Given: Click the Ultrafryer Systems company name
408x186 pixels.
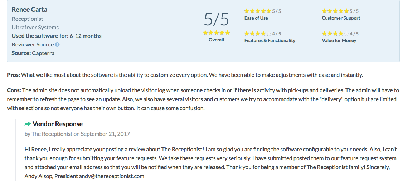Looking at the screenshot, I should [35, 27].
